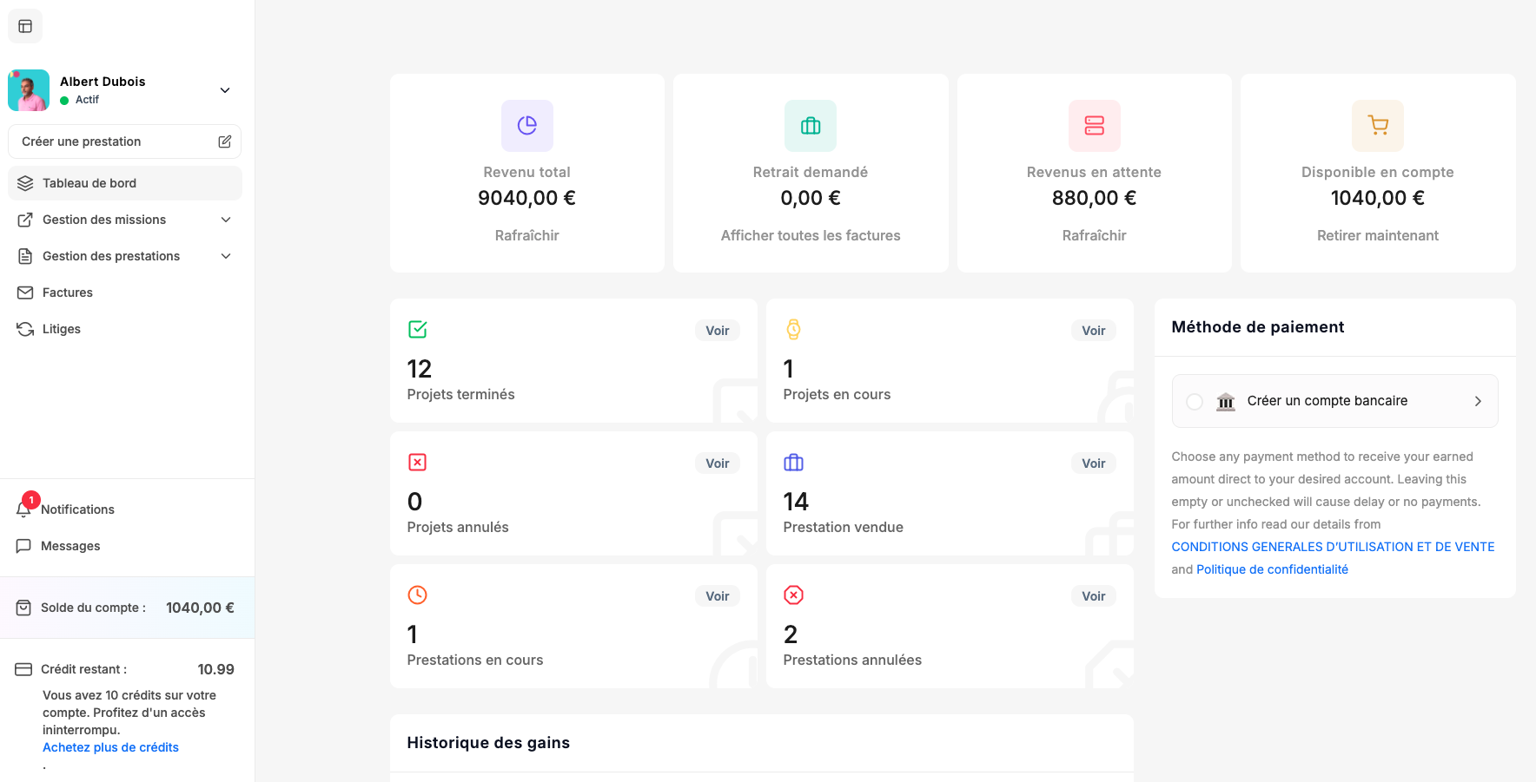Open the Factures menu item
Screen dimensions: 1536x782
pos(68,292)
